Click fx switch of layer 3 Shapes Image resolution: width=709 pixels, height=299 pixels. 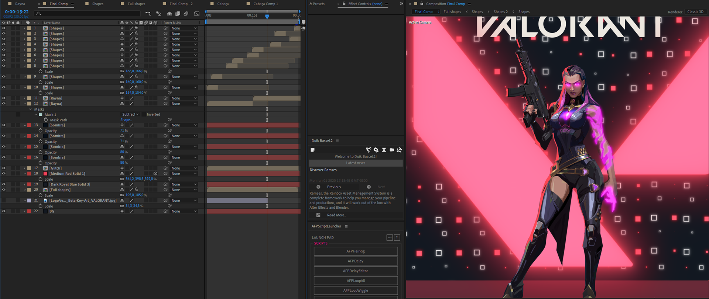[136, 39]
